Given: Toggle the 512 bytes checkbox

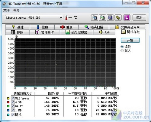Looking at the screenshot, I should (x=13, y=98).
